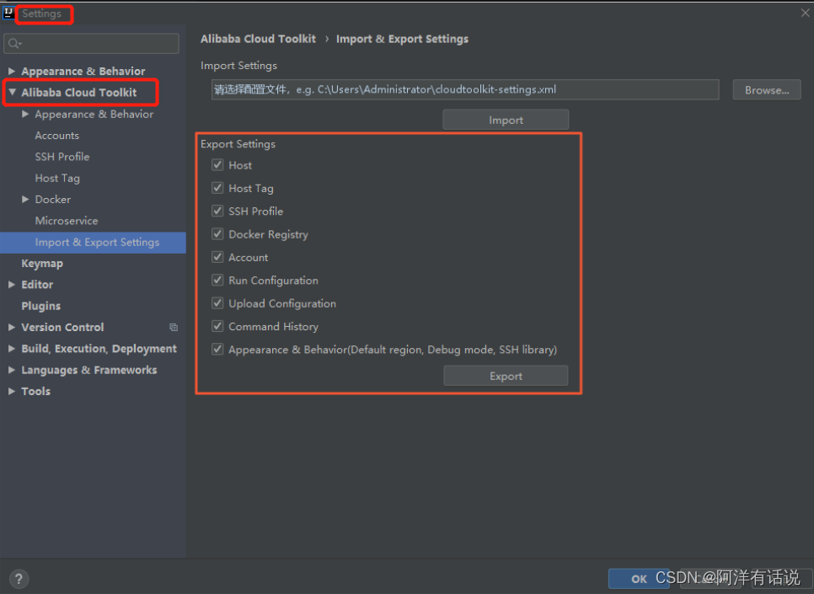Expand the top-level Appearance & Behavior section
This screenshot has width=814, height=594.
11,71
